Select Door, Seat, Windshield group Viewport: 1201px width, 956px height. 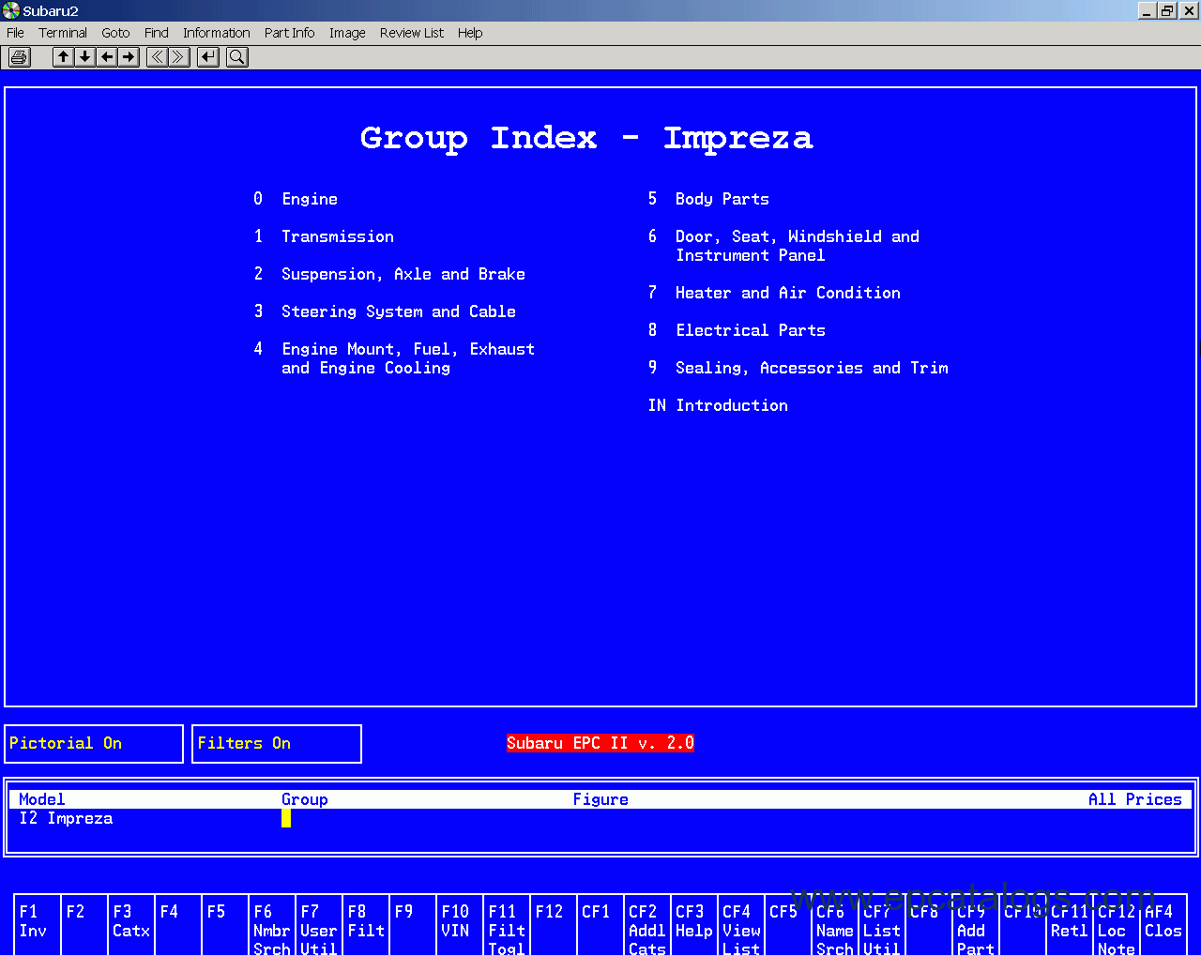coord(783,246)
